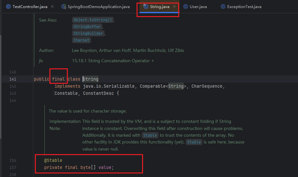Click 'byte[]' type on line 157
Image resolution: width=298 pixels, height=177 pixels.
coord(88,168)
